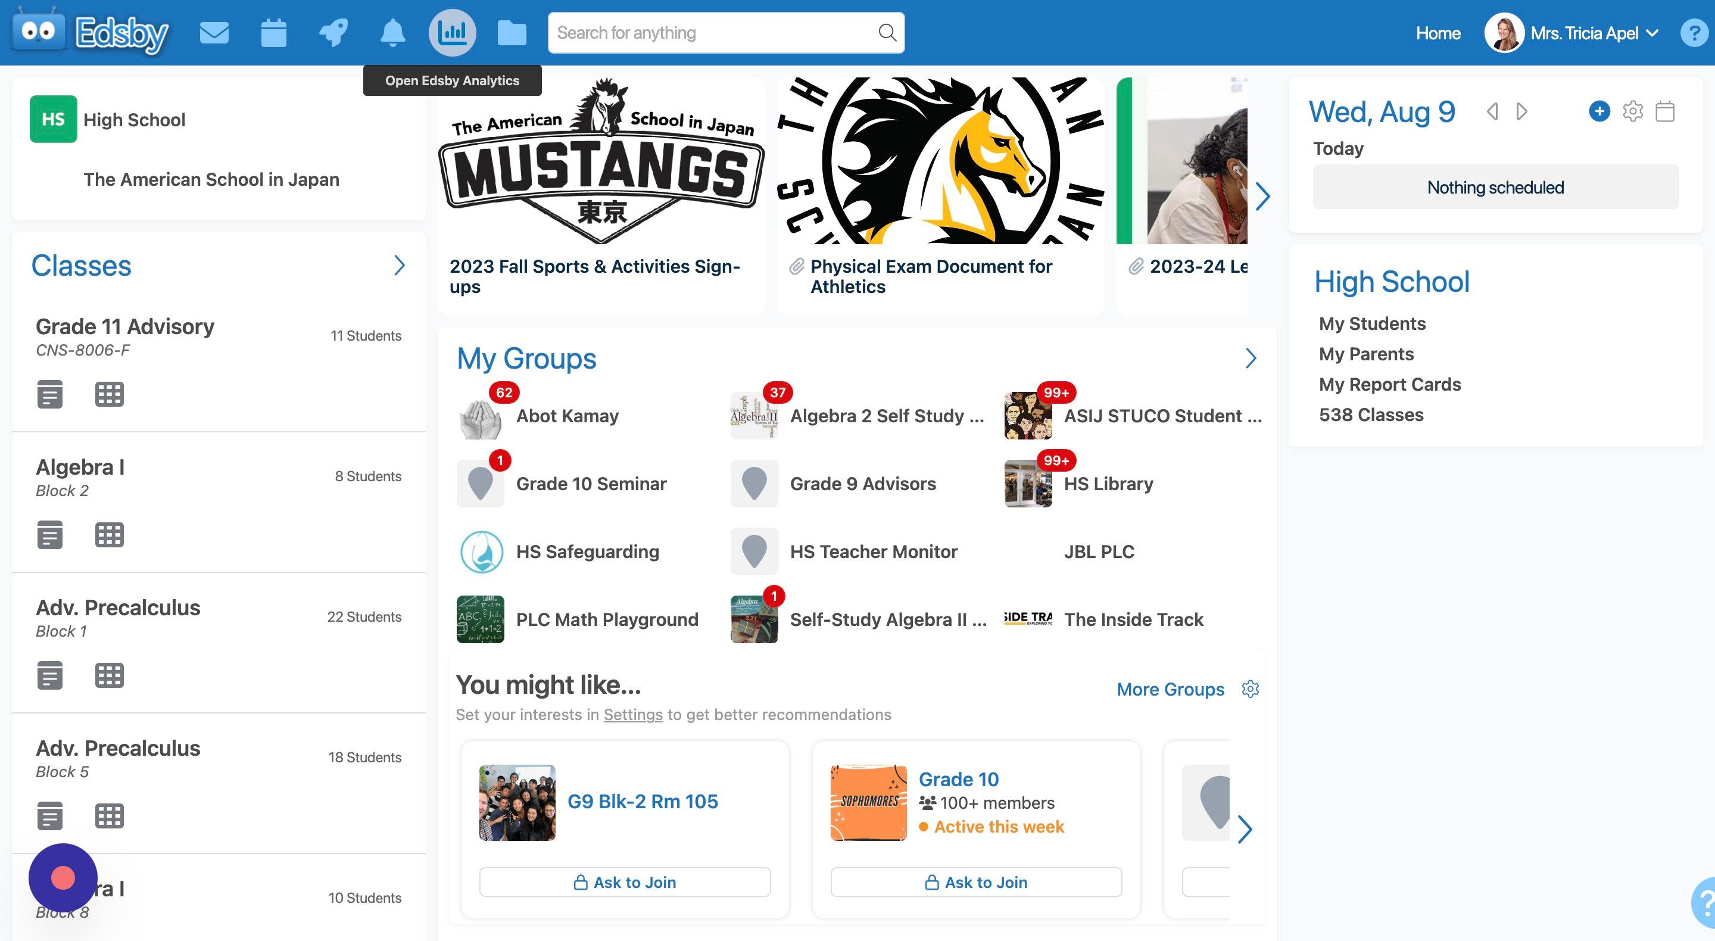Expand the My Groups chevron
This screenshot has width=1715, height=941.
coord(1251,359)
